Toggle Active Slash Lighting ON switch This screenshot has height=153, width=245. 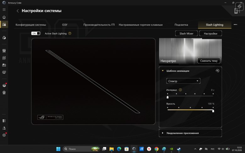click(x=35, y=33)
